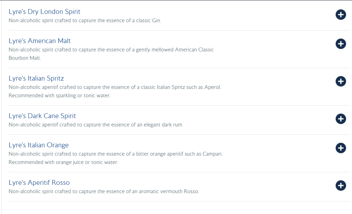Image resolution: width=352 pixels, height=214 pixels.
Task: Click description mentioning Campari
Action: coord(115,154)
